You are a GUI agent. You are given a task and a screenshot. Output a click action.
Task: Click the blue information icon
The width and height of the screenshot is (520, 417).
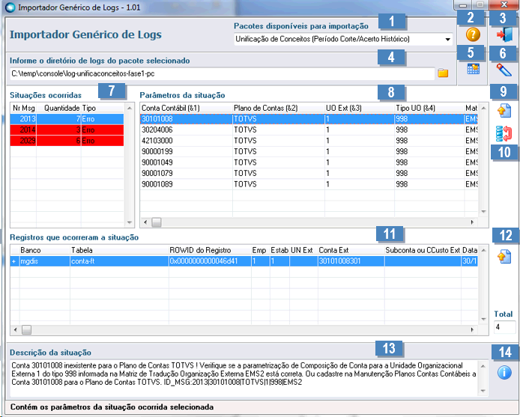click(x=504, y=373)
